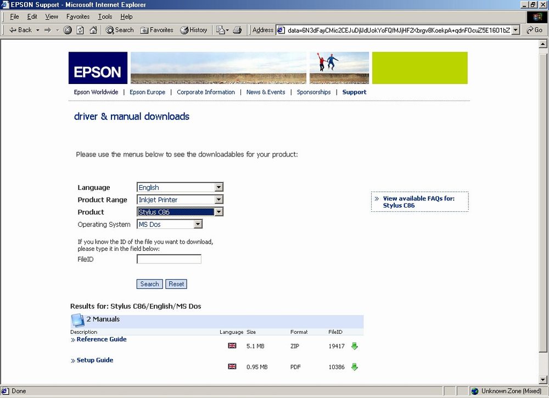
Task: Refresh the page using Refresh icon
Action: pos(80,30)
